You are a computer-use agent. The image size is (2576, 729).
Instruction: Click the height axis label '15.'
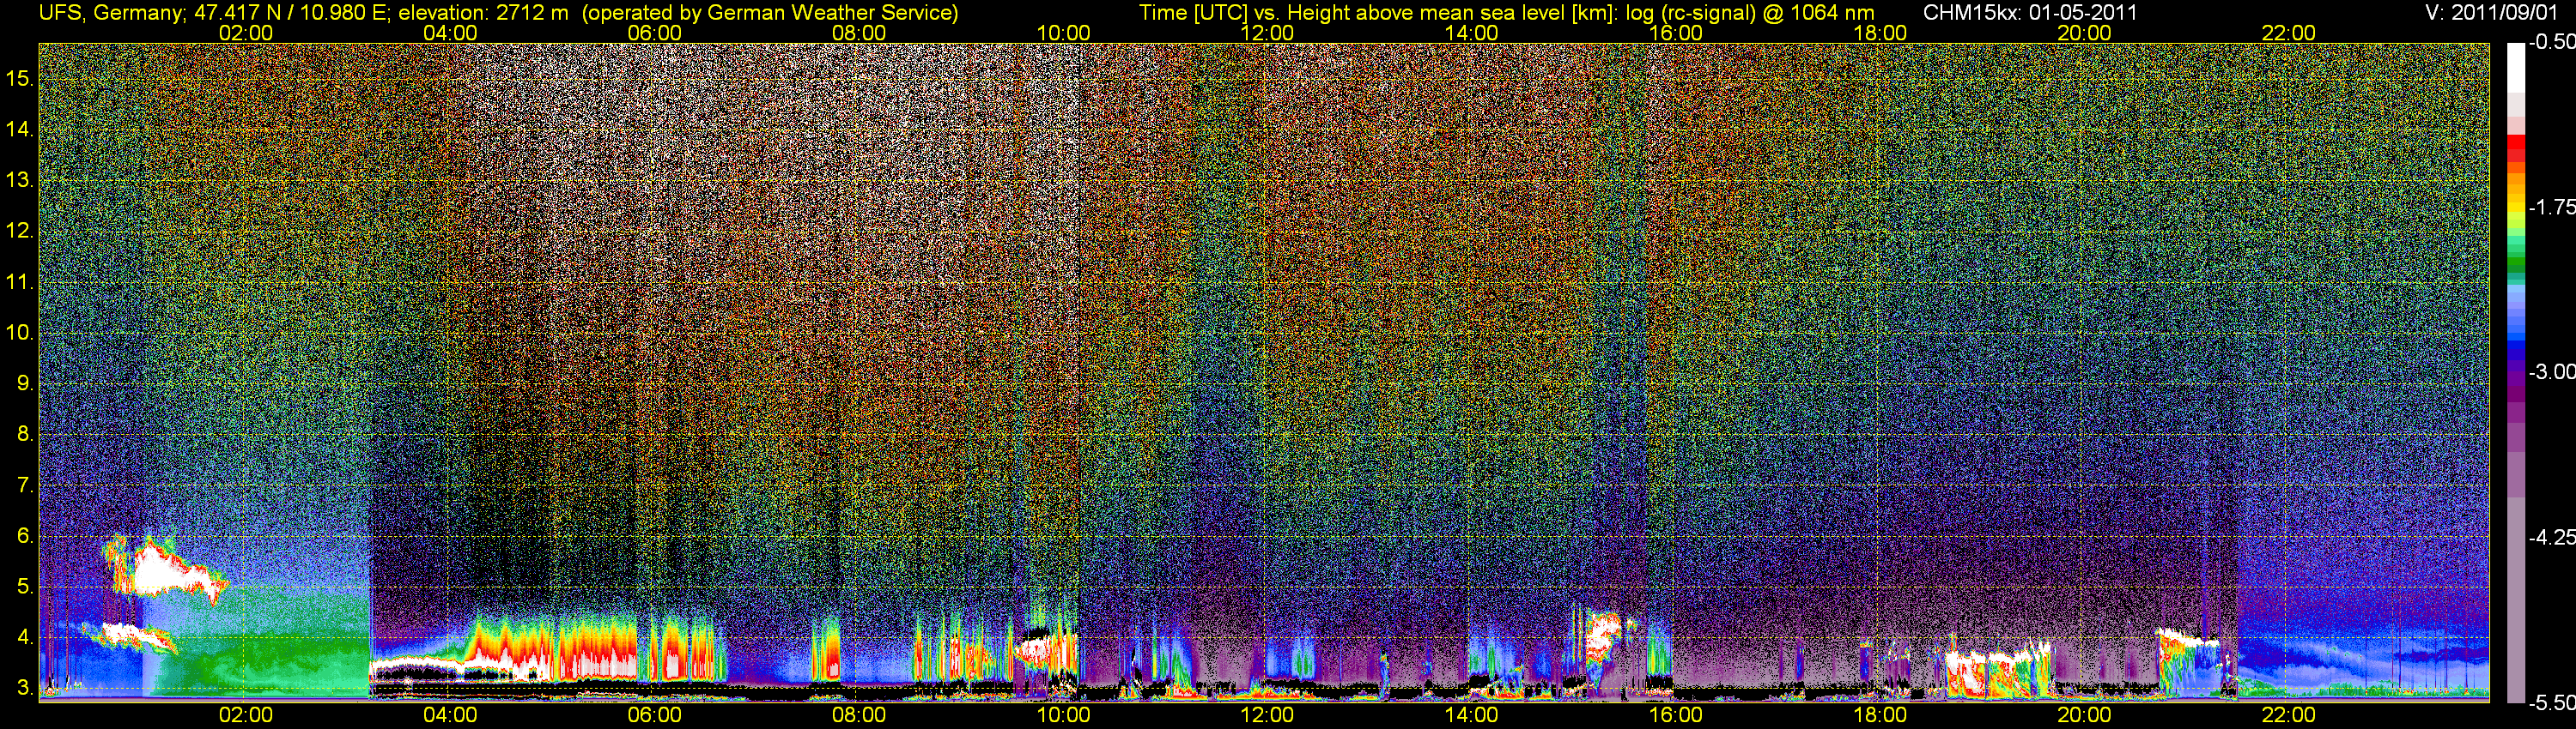coord(20,79)
